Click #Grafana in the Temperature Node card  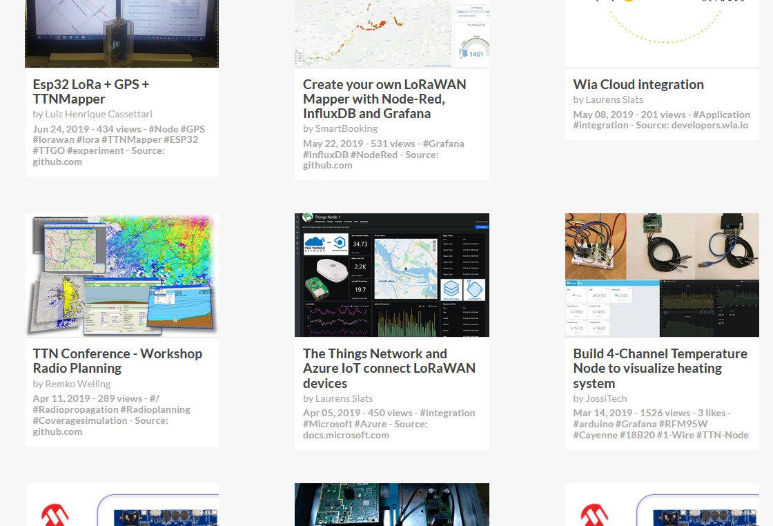(636, 423)
